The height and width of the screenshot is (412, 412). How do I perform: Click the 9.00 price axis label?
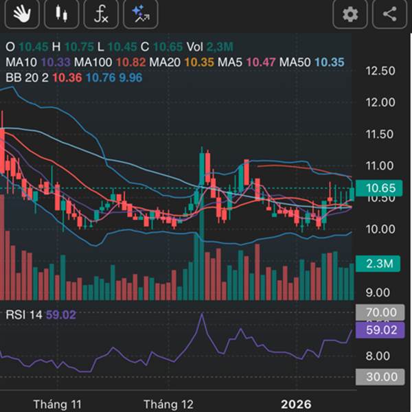click(x=378, y=293)
